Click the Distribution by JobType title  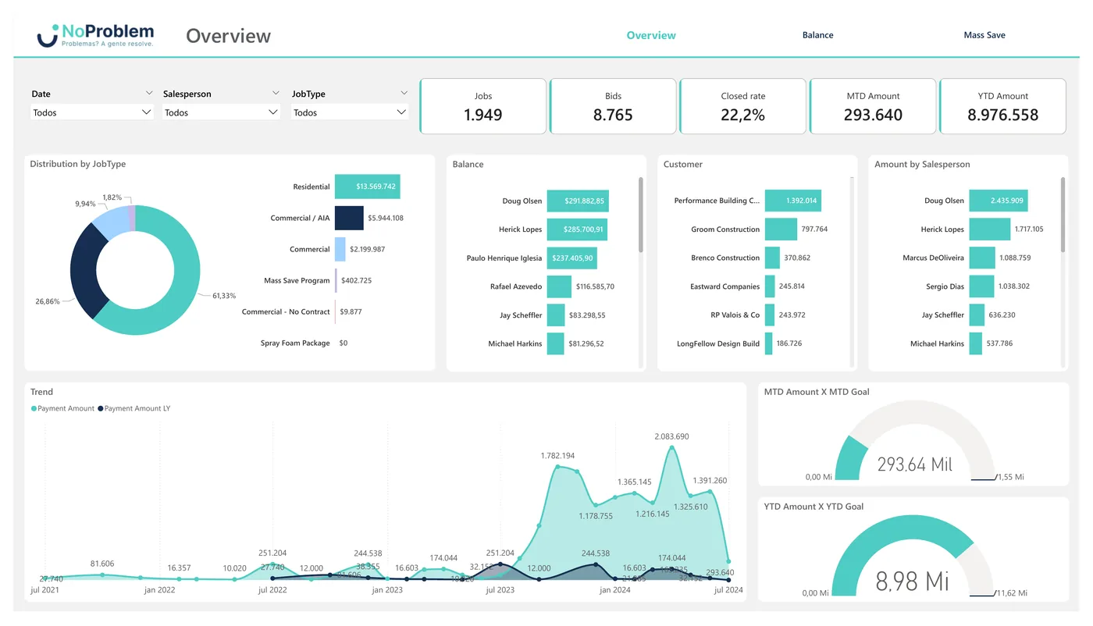(77, 164)
